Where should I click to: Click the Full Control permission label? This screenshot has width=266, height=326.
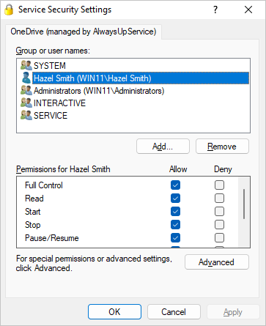(44, 185)
